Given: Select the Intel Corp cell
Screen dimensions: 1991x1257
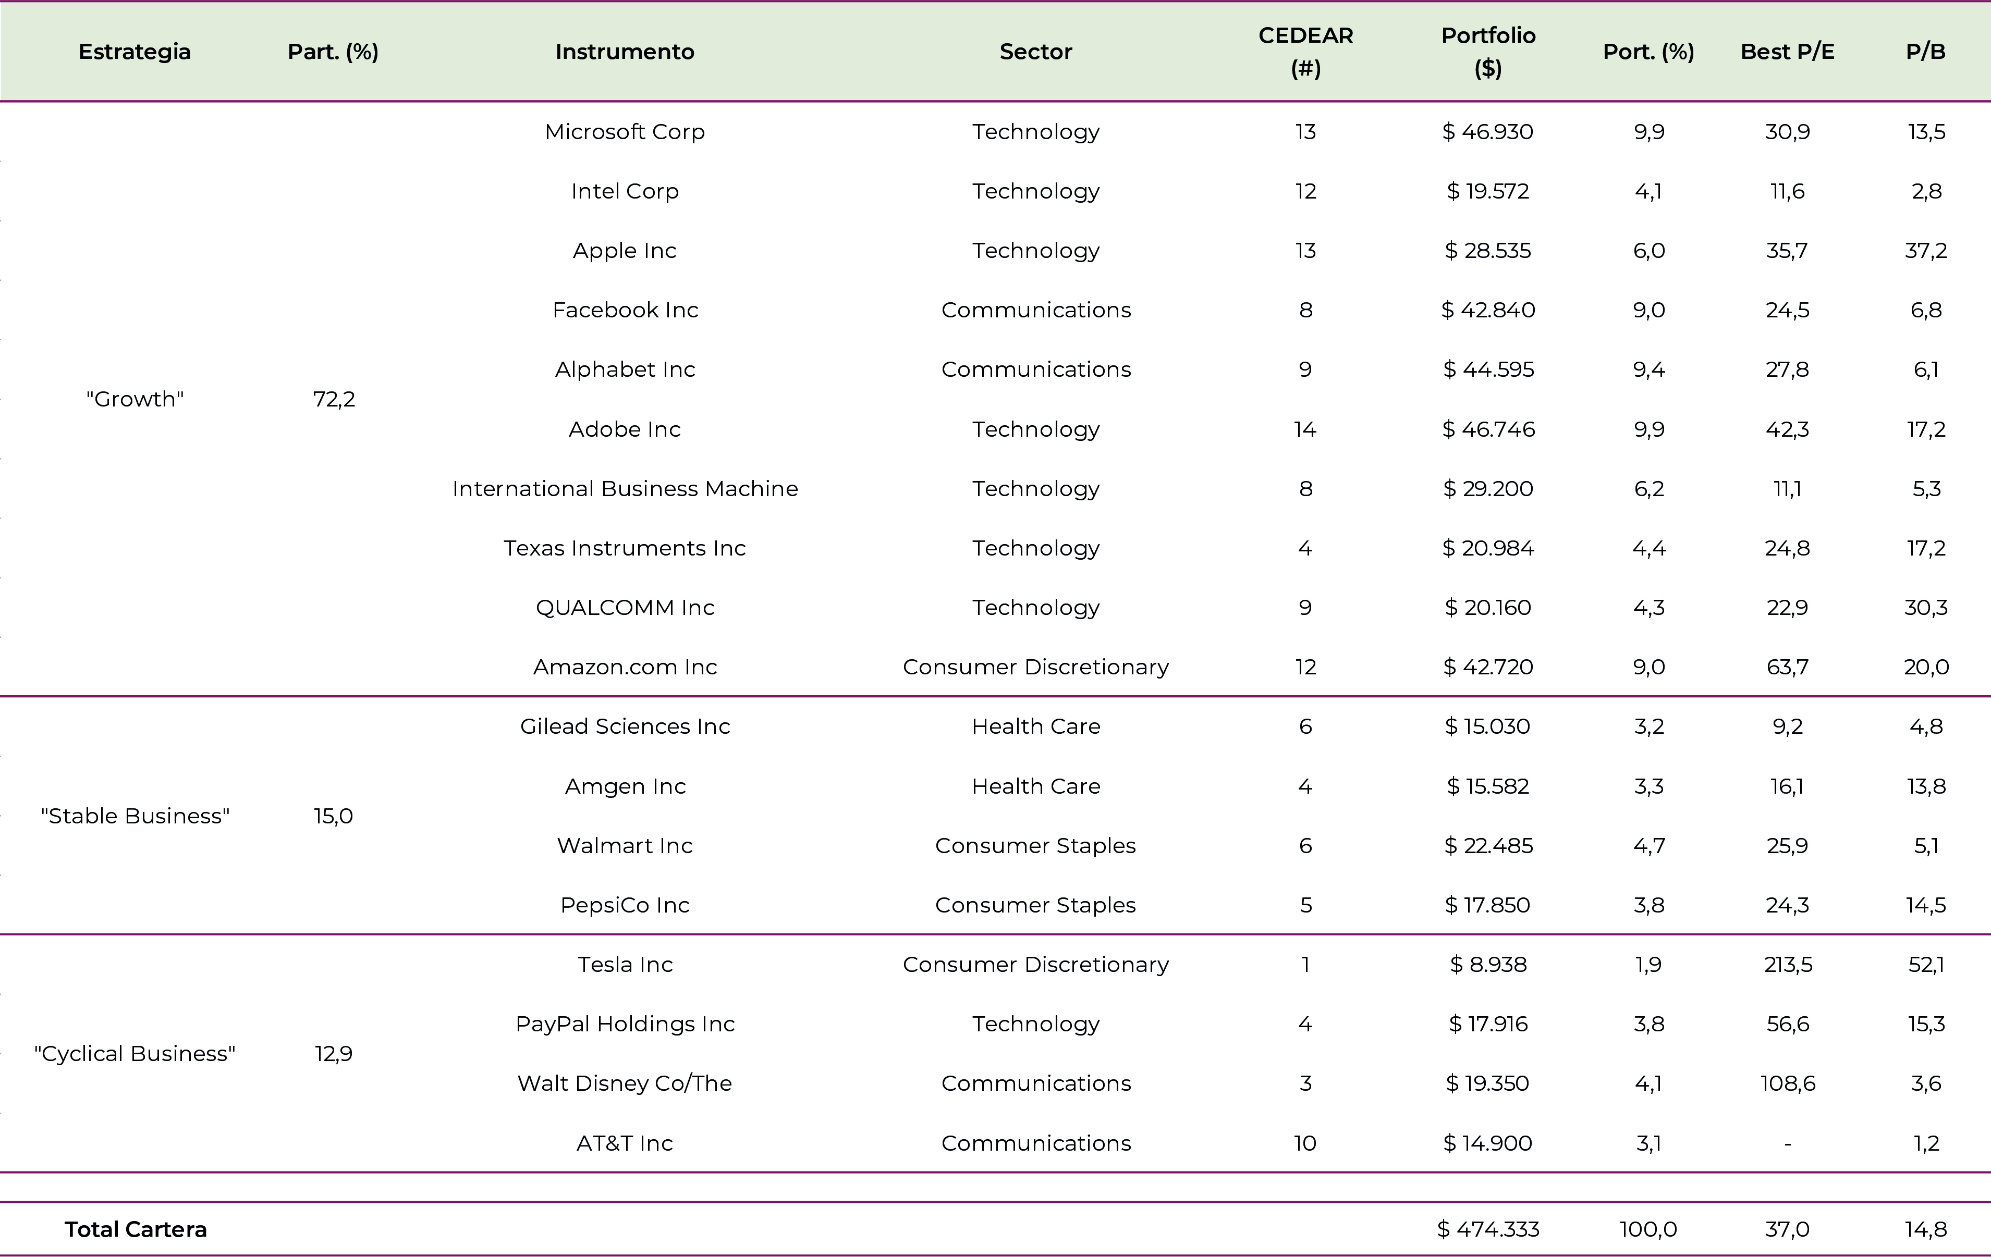Looking at the screenshot, I should [624, 191].
